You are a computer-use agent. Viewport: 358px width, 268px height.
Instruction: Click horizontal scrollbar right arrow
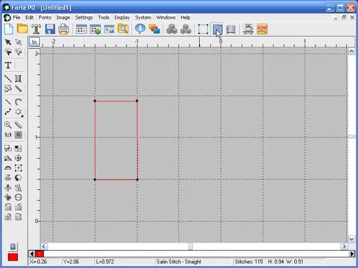(345, 247)
